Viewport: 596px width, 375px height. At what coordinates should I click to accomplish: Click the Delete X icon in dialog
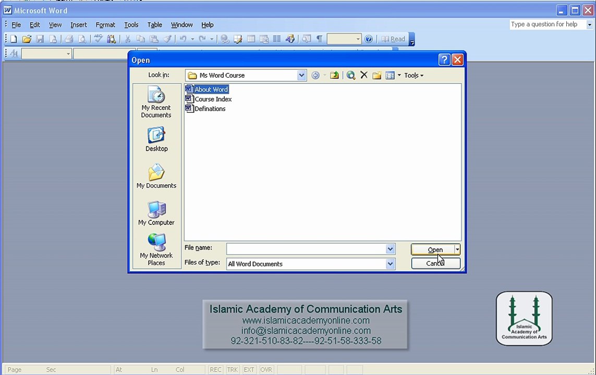[x=364, y=75]
